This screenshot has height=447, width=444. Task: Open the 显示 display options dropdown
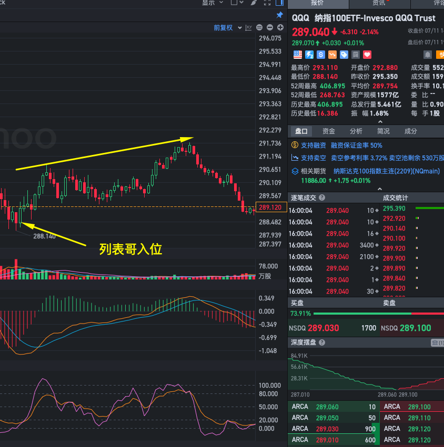[x=213, y=3]
